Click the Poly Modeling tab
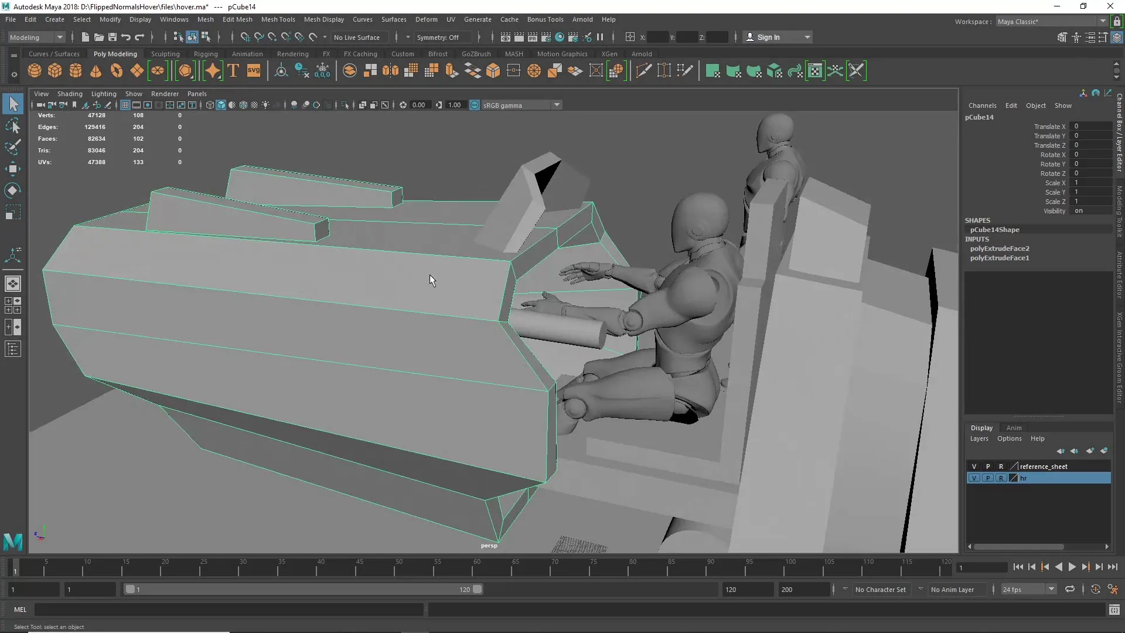This screenshot has width=1125, height=633. pyautogui.click(x=114, y=53)
